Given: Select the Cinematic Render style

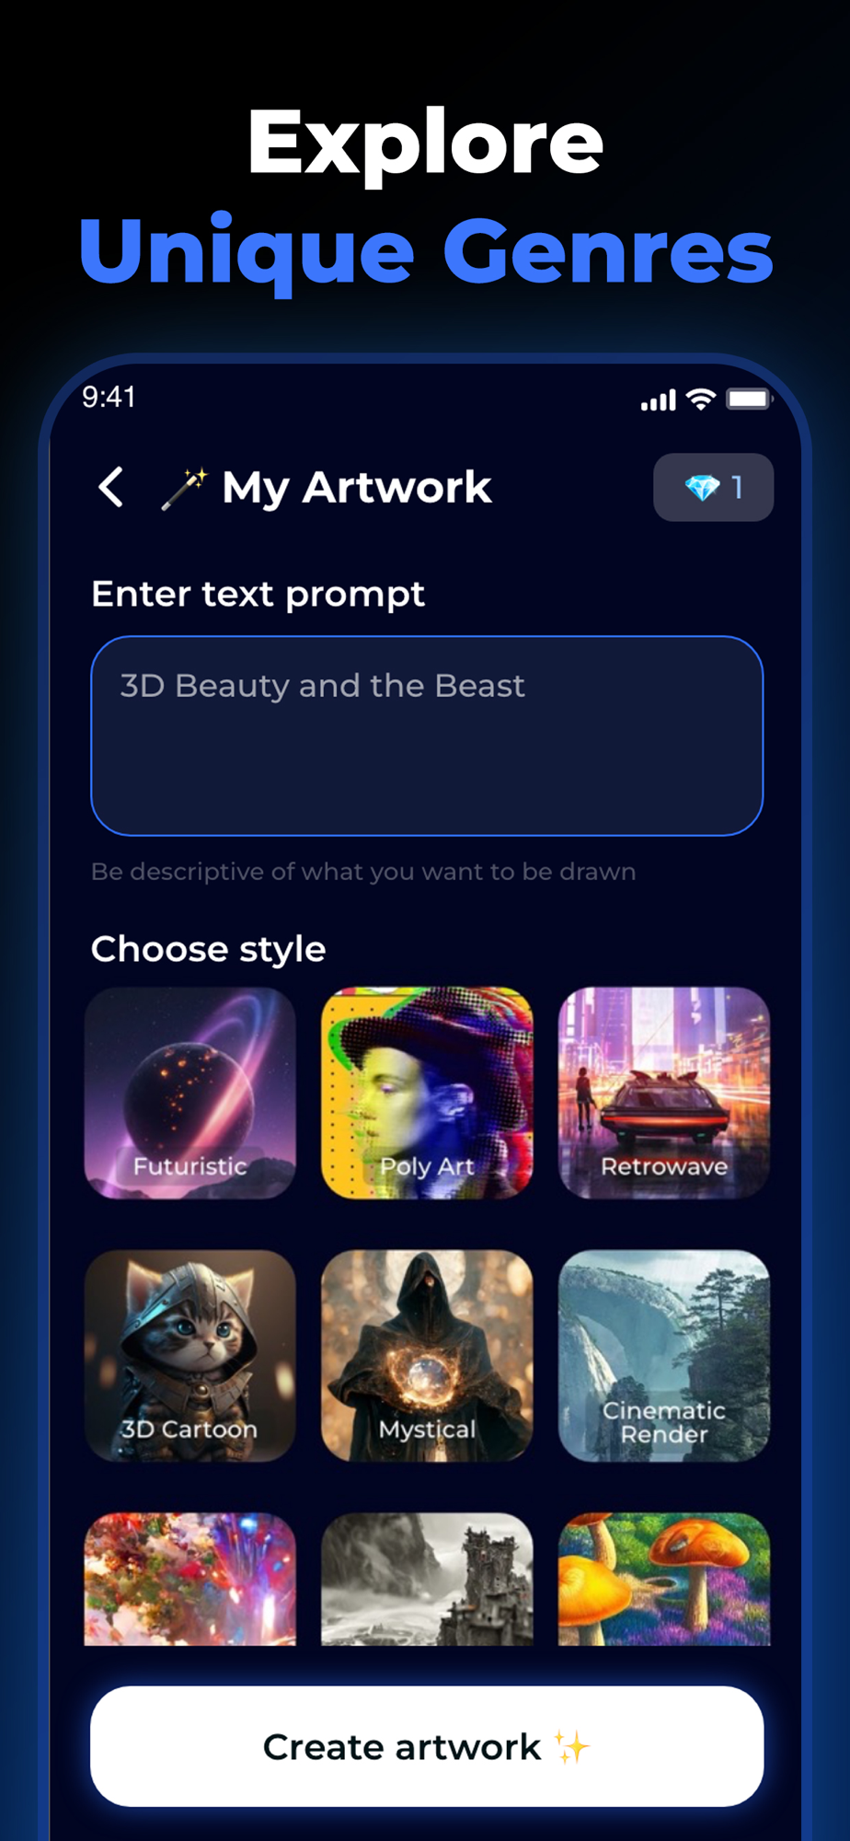Looking at the screenshot, I should point(664,1355).
